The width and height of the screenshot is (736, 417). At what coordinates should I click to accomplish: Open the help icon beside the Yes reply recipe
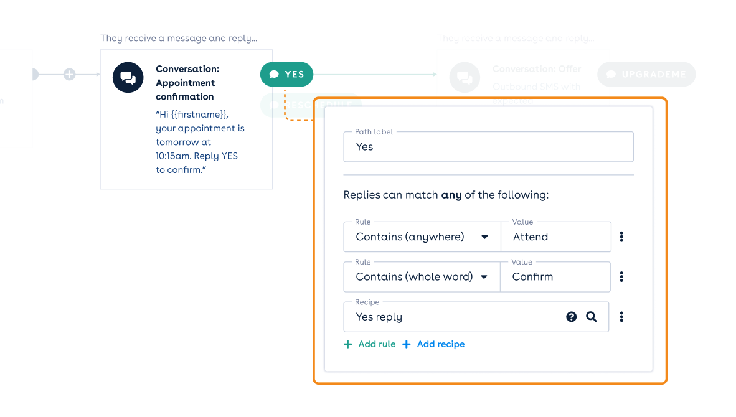coord(571,317)
